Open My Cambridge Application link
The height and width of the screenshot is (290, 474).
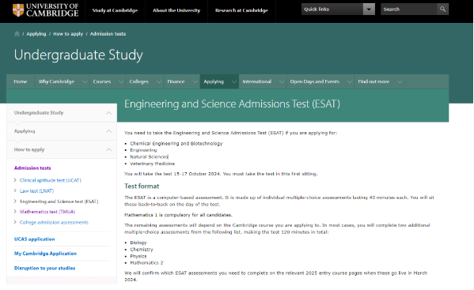pos(45,254)
